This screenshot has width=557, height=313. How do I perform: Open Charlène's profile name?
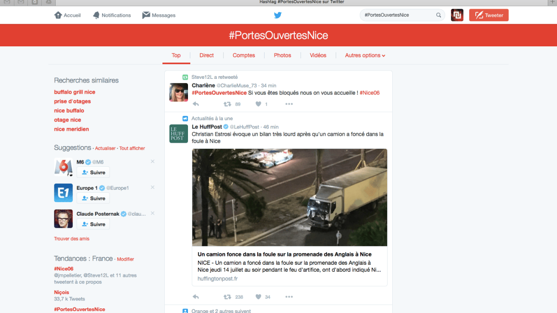[203, 85]
